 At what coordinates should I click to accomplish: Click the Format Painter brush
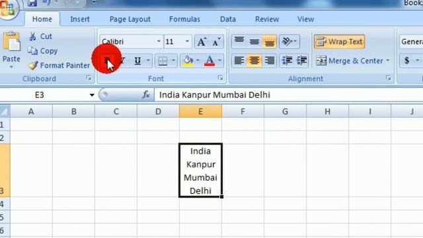(59, 65)
